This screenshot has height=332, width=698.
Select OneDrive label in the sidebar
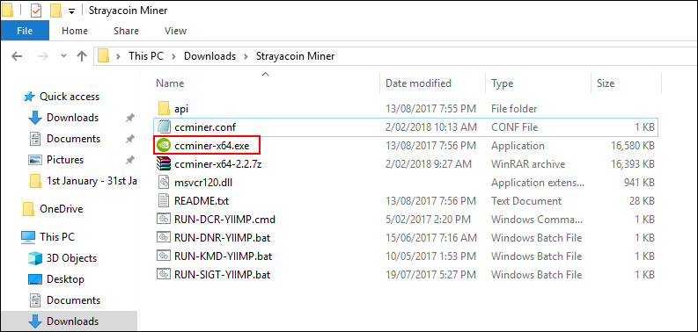coord(62,208)
